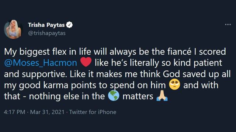This screenshot has width=236, height=132.
Task: Click the earth globe emoji
Action: pyautogui.click(x=114, y=96)
